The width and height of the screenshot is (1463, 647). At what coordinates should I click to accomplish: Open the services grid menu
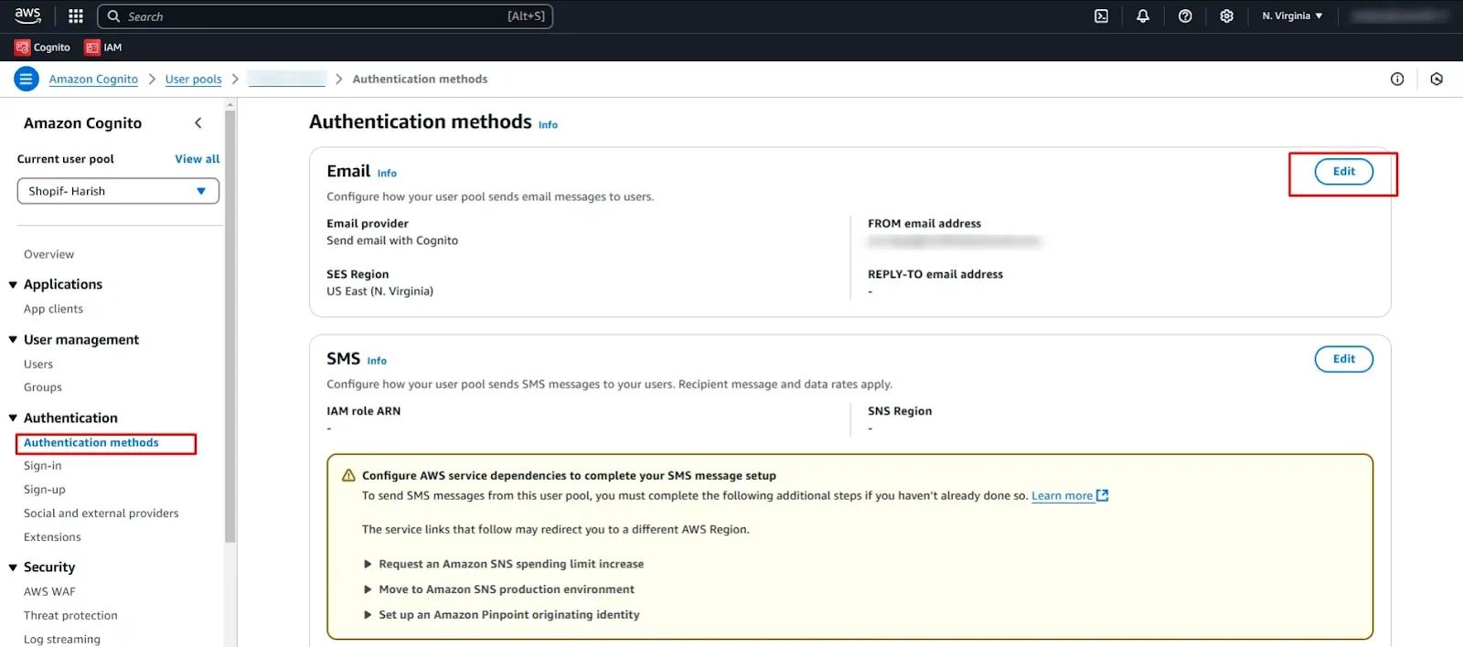pos(76,16)
